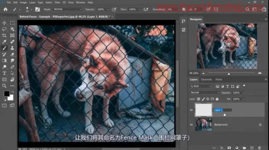Viewport: 269px width, 150px height.
Task: Open the layer Kind filter dropdown
Action: point(201,86)
